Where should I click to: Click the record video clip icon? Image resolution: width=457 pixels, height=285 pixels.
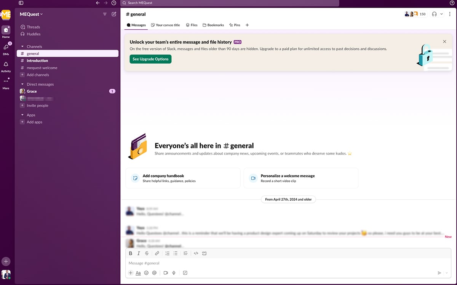[165, 273]
